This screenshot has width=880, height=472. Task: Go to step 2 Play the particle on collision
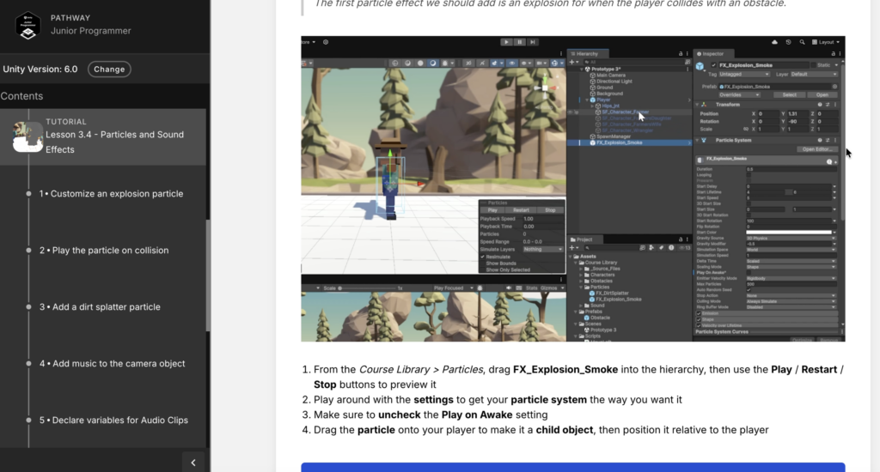tap(110, 251)
